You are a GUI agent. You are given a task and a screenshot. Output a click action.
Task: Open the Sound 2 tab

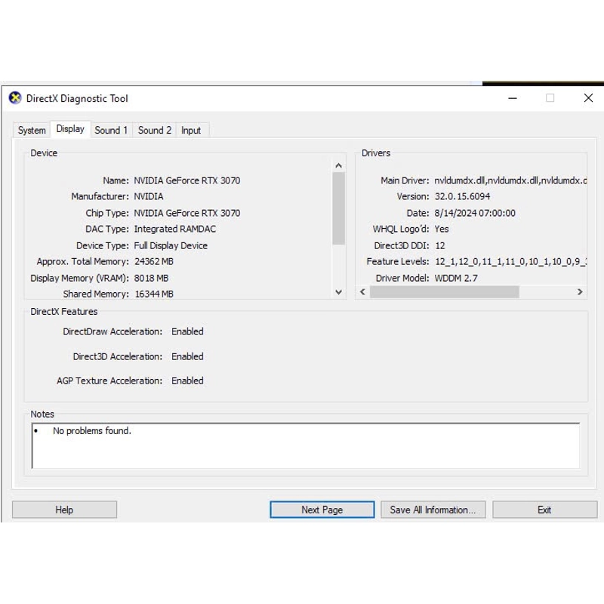155,130
